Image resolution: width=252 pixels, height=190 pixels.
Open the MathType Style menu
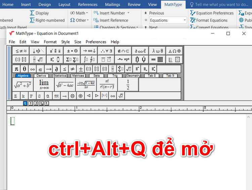click(x=66, y=42)
